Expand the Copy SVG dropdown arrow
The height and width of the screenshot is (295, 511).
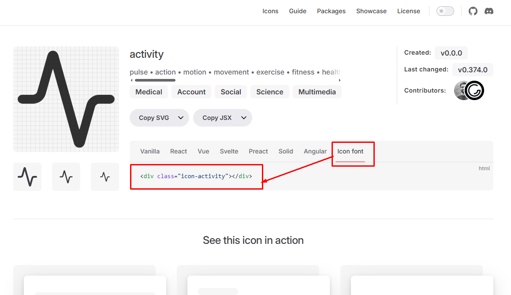pos(181,118)
